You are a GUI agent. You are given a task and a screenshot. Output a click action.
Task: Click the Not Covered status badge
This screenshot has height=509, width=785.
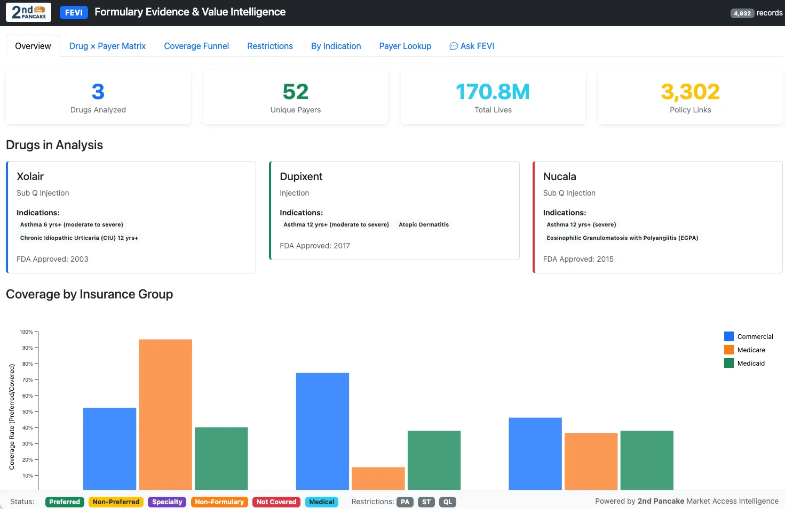click(x=276, y=502)
